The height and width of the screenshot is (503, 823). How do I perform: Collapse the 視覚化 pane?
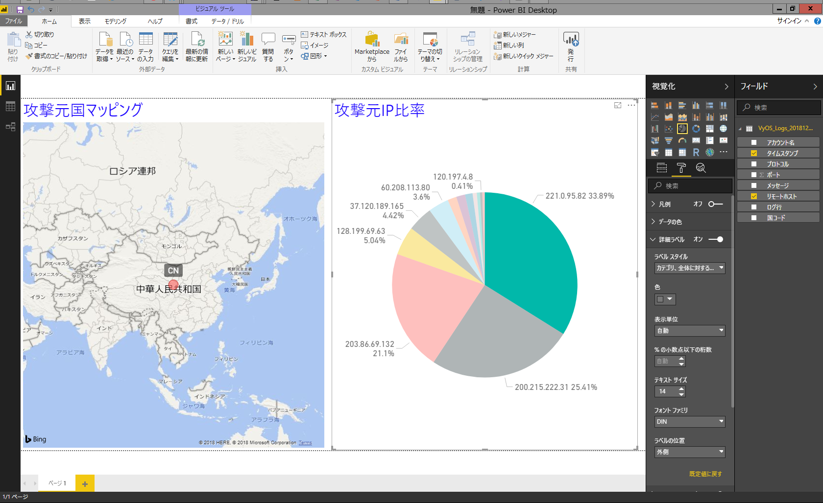(726, 87)
